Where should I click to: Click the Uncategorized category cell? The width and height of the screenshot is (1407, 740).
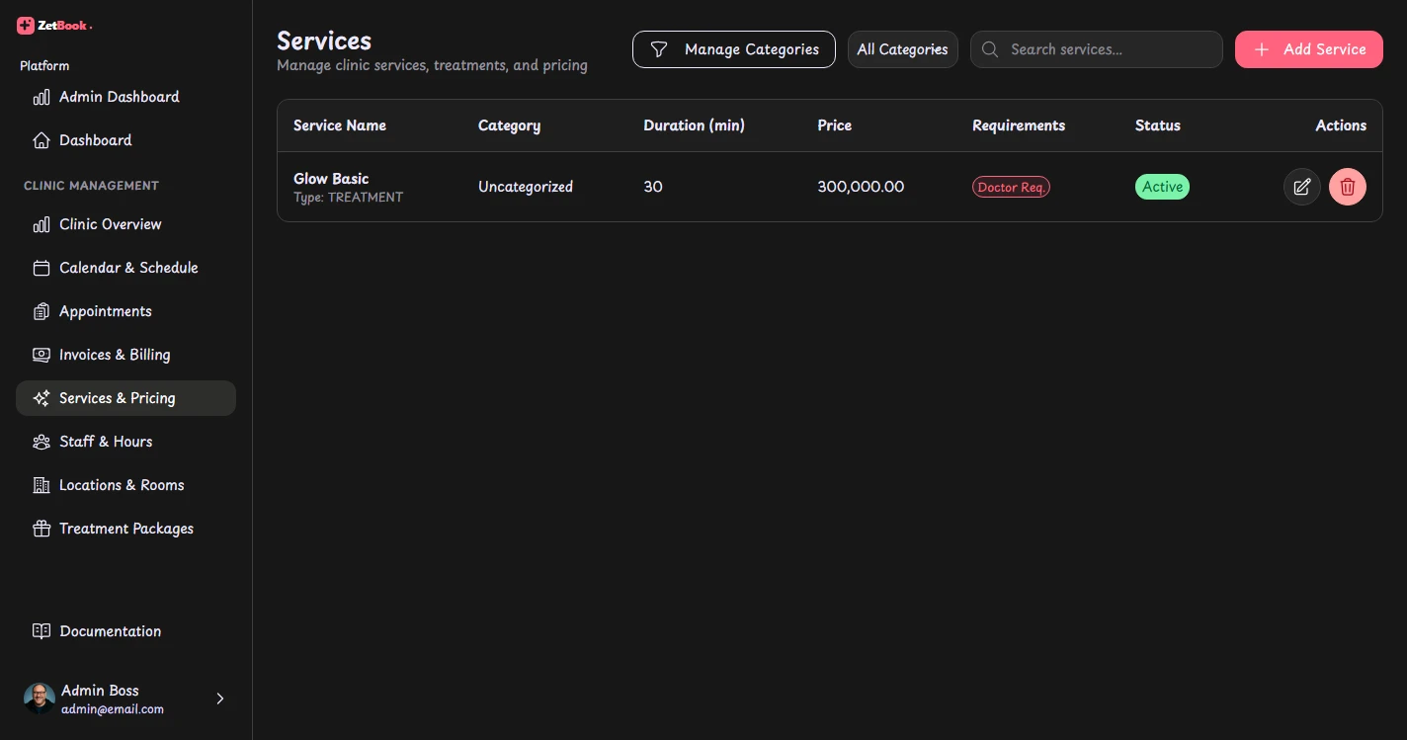[526, 187]
